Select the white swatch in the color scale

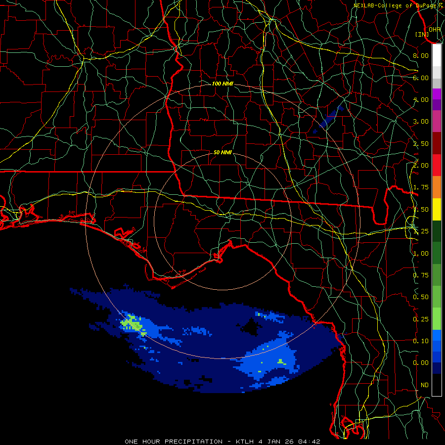[437, 55]
